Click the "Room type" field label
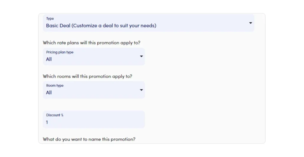The height and width of the screenshot is (157, 304). coord(55,86)
